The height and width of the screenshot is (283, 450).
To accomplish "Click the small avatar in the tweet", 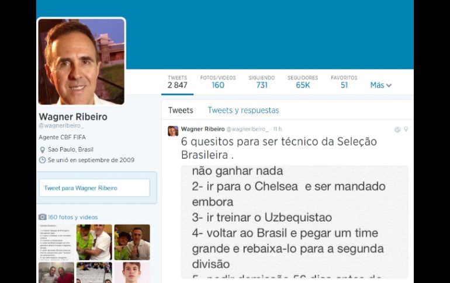I will 173,131.
